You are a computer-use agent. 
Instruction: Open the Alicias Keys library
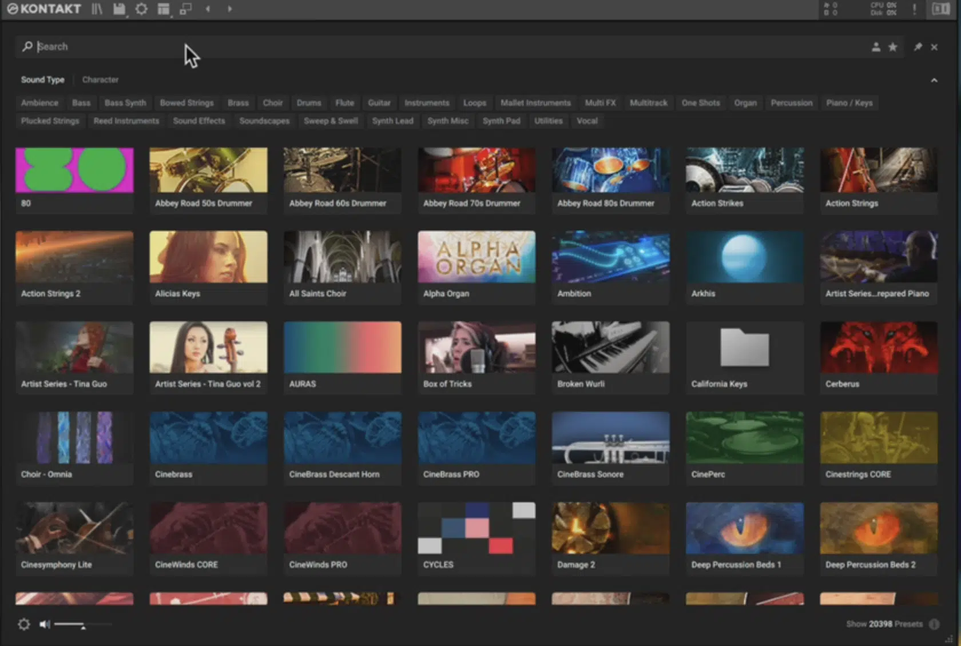click(208, 268)
